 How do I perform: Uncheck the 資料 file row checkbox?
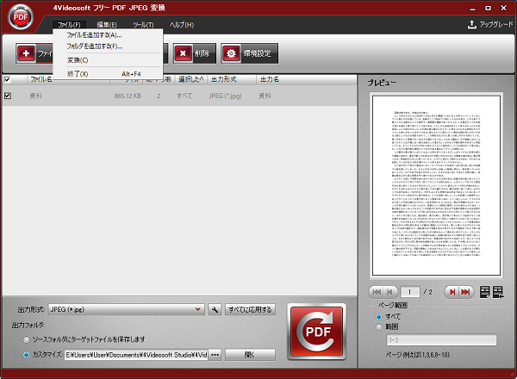click(8, 96)
